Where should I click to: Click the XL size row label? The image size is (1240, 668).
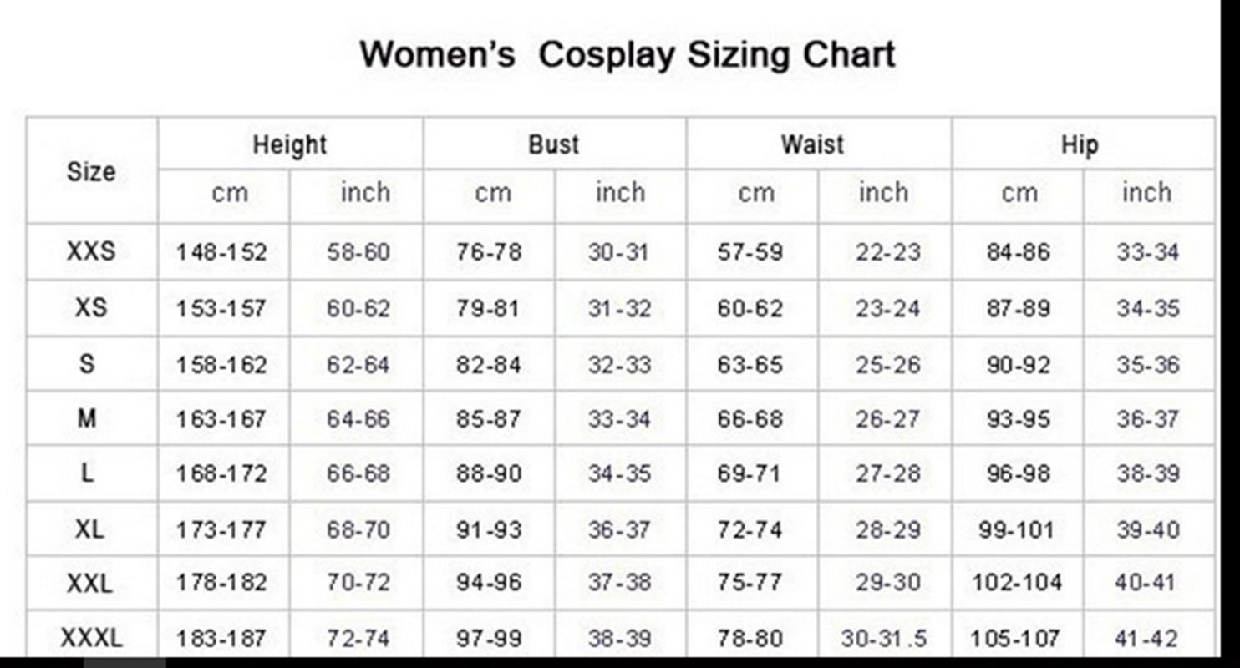pyautogui.click(x=89, y=529)
